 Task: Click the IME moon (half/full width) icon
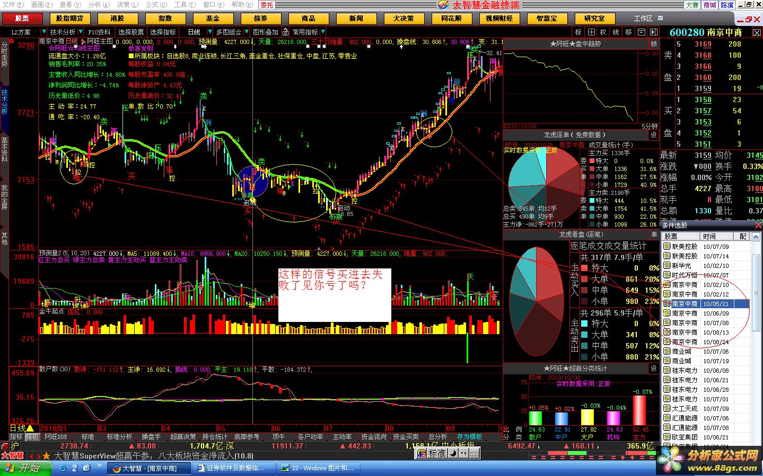[453, 454]
